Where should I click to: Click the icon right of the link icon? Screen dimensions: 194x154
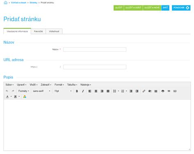150,91
